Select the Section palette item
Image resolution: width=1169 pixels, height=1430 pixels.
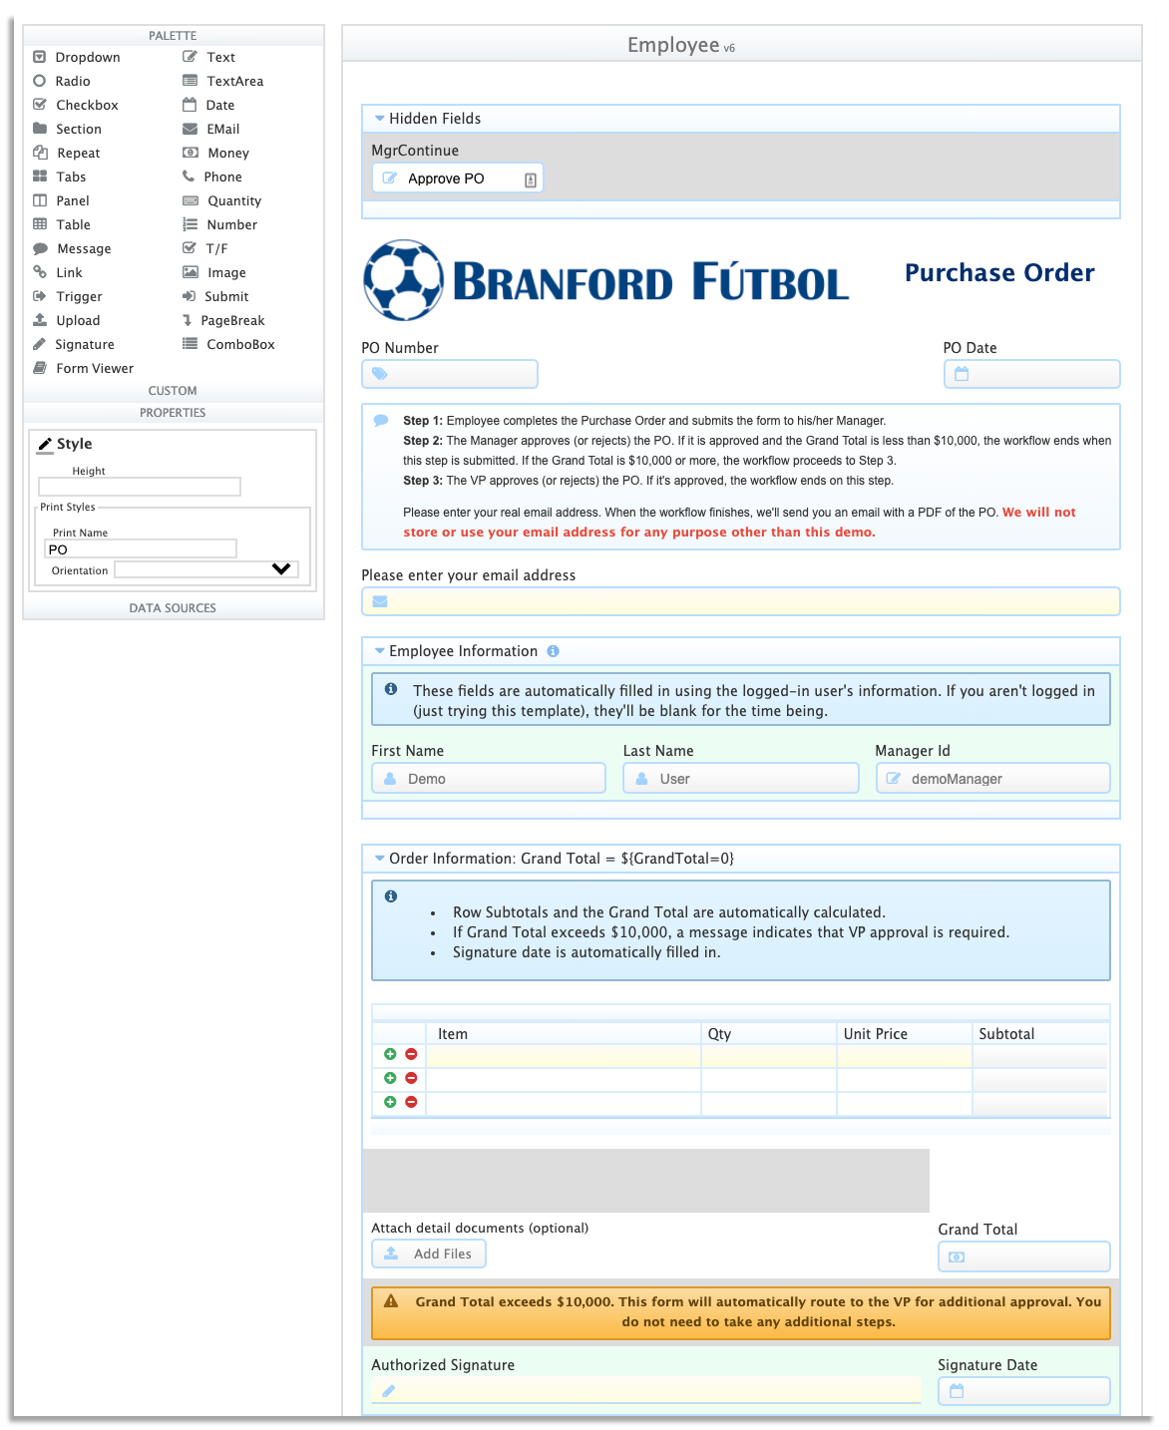pos(67,129)
